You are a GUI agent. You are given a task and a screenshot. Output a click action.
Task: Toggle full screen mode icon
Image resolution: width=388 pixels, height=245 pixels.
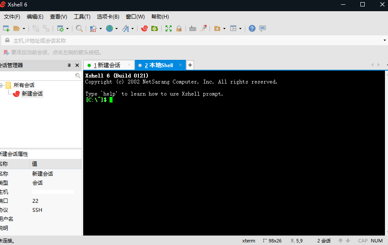[169, 28]
